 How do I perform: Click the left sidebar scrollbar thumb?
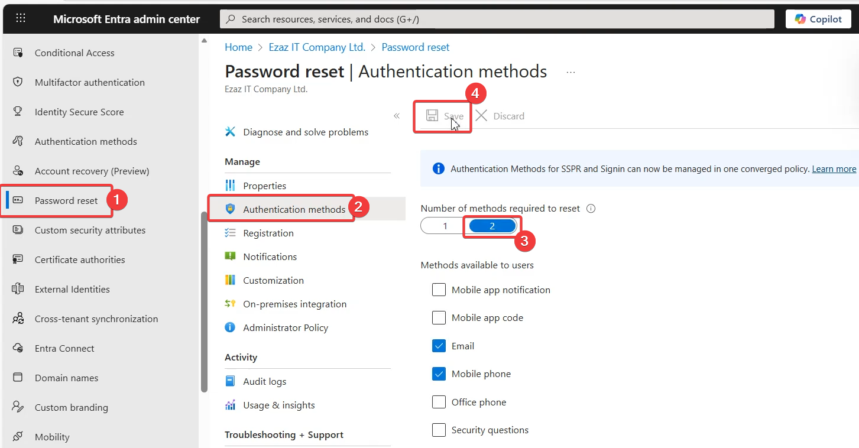pos(205,301)
